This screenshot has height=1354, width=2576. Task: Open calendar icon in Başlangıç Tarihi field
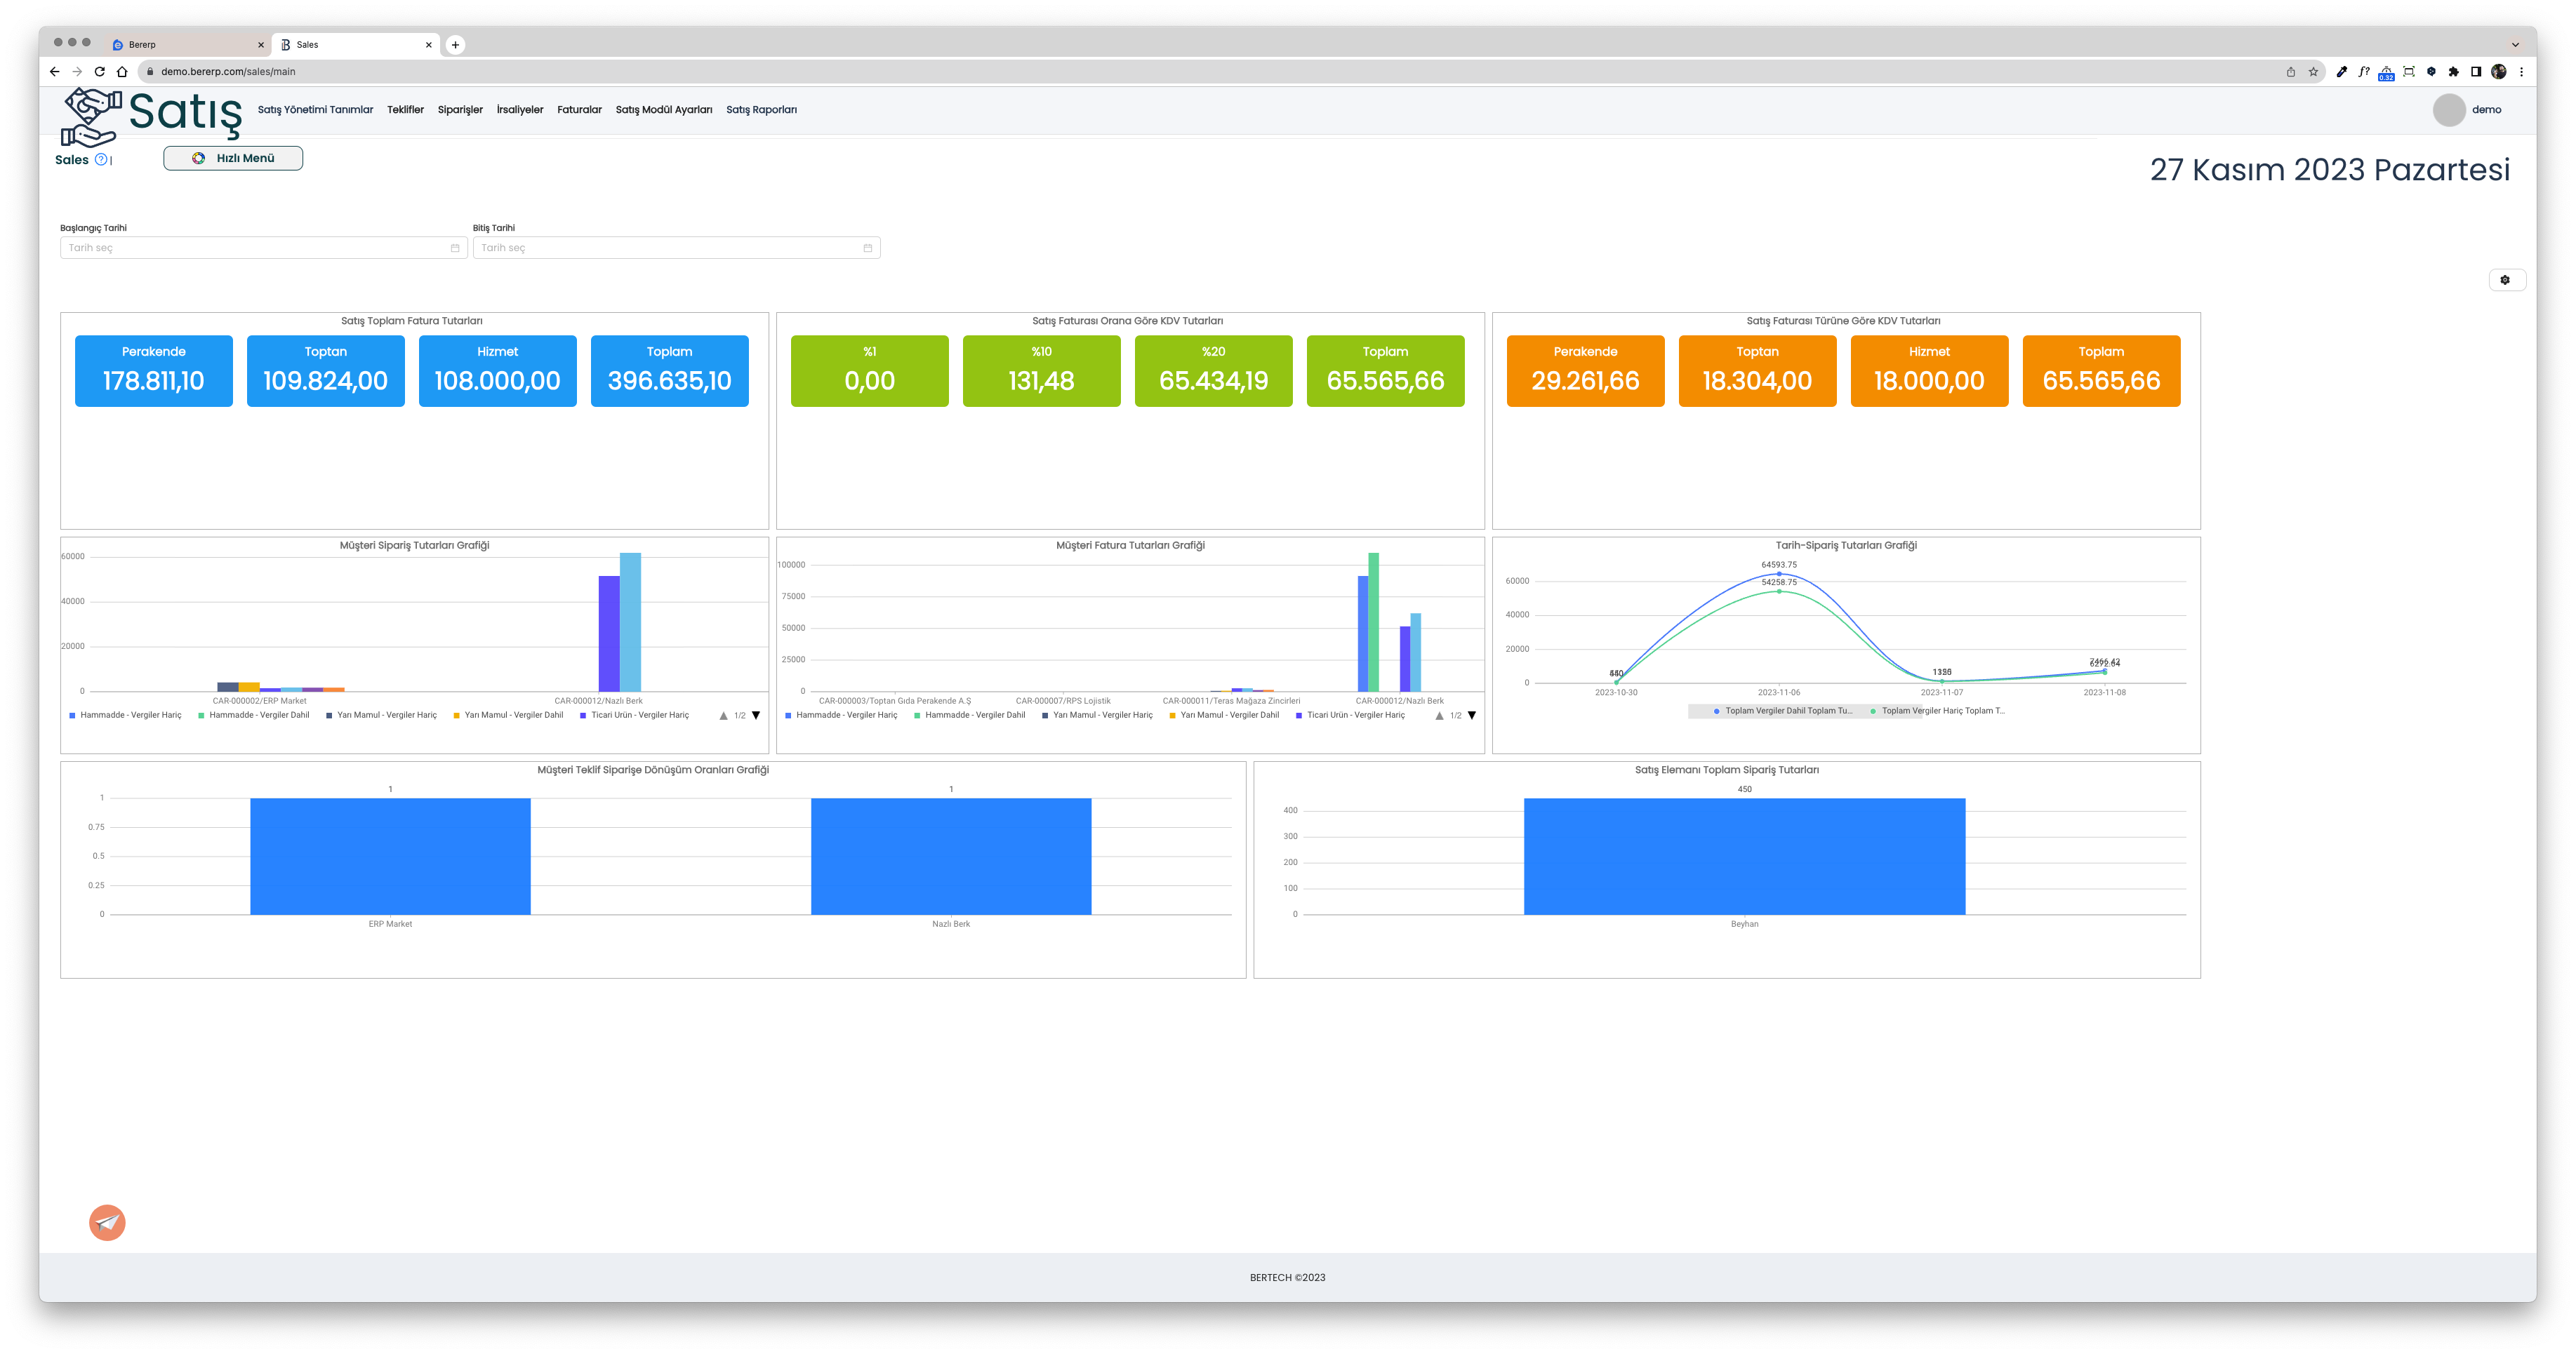pyautogui.click(x=455, y=248)
